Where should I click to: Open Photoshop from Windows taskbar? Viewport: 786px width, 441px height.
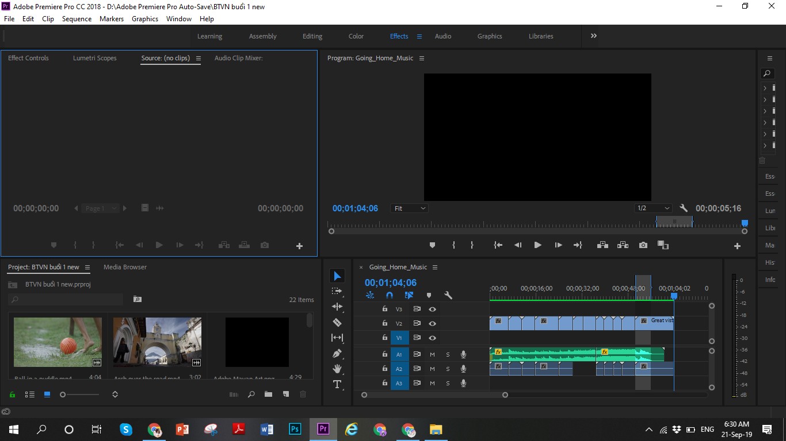pyautogui.click(x=295, y=429)
